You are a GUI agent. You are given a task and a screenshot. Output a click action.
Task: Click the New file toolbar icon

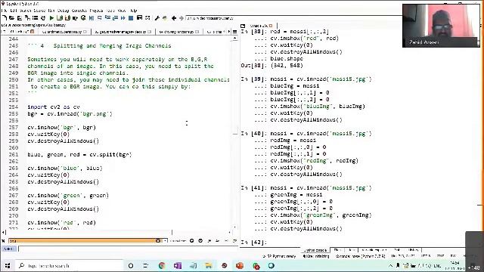[5, 18]
